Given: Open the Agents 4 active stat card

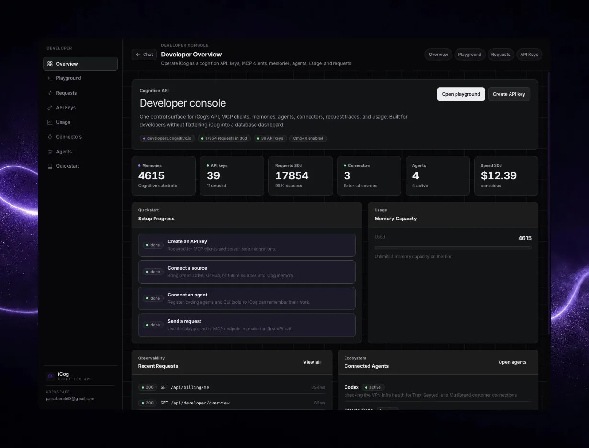Looking at the screenshot, I should click(x=438, y=175).
